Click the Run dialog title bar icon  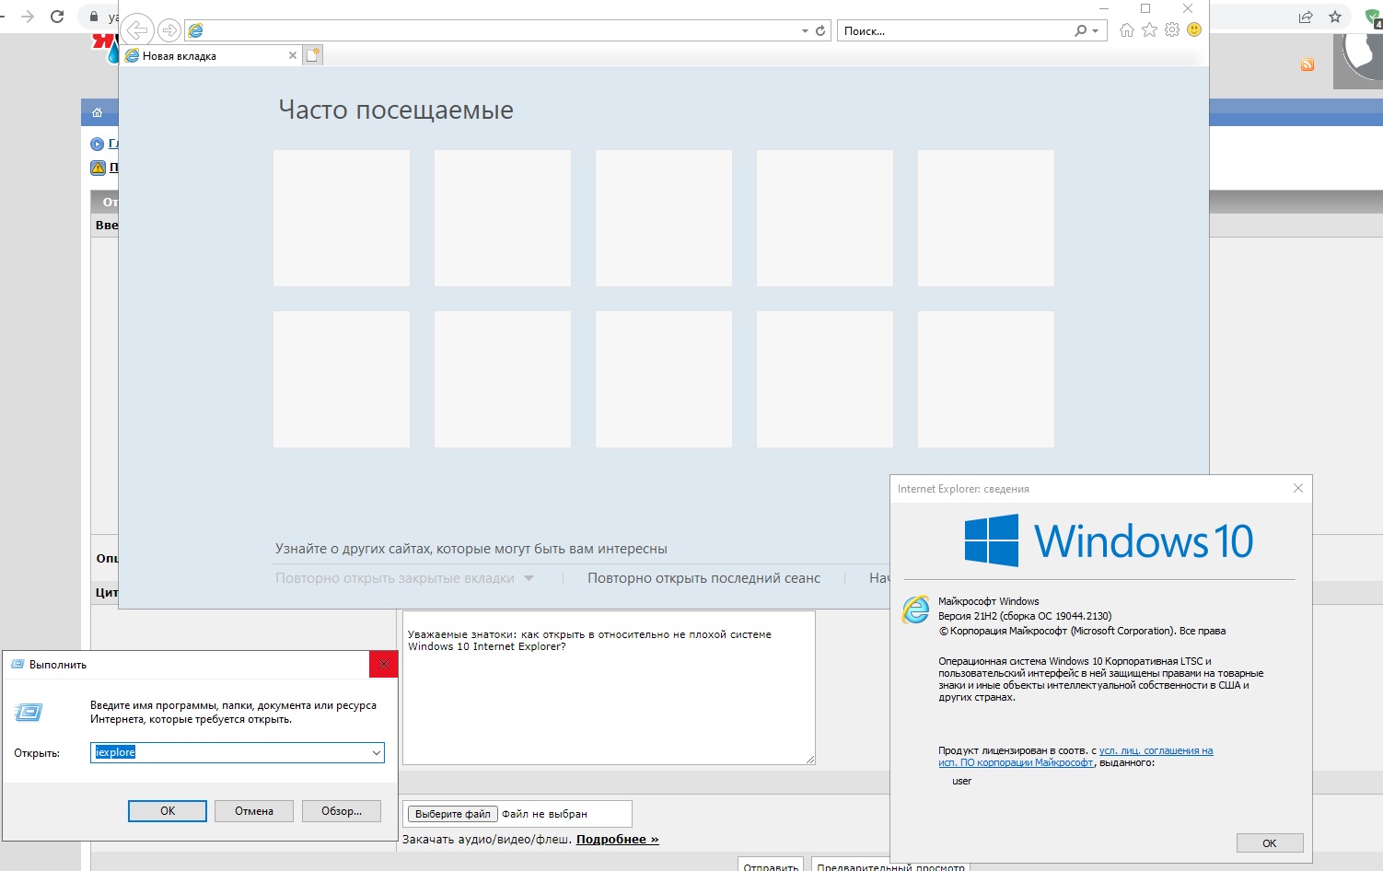(x=17, y=664)
